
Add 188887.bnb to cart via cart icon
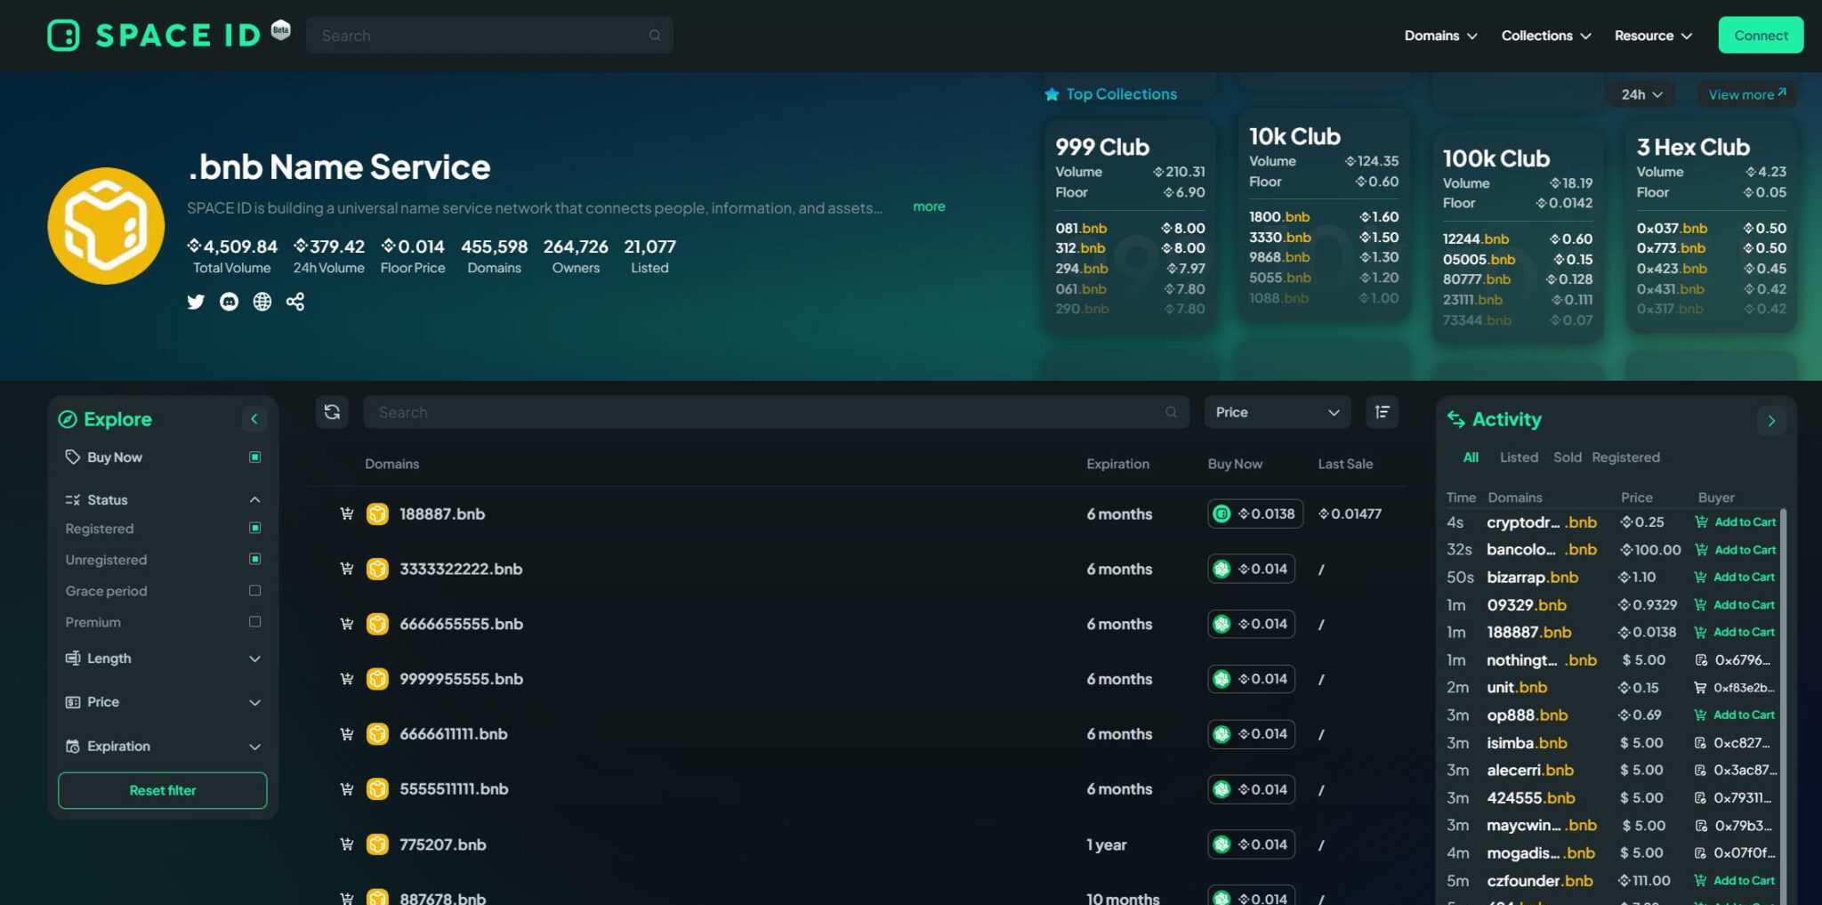click(x=347, y=513)
